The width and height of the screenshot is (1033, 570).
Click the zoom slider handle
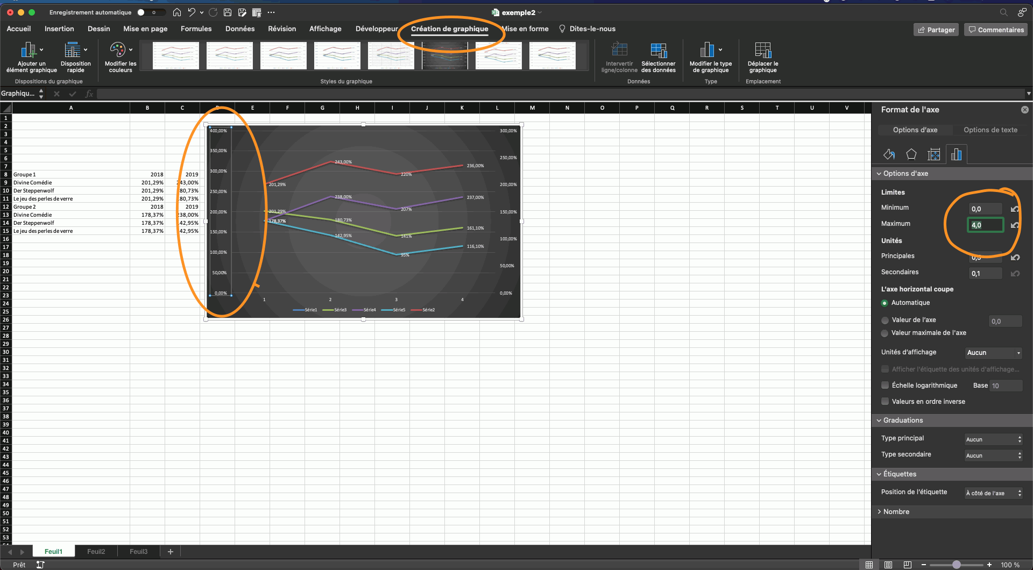click(956, 565)
